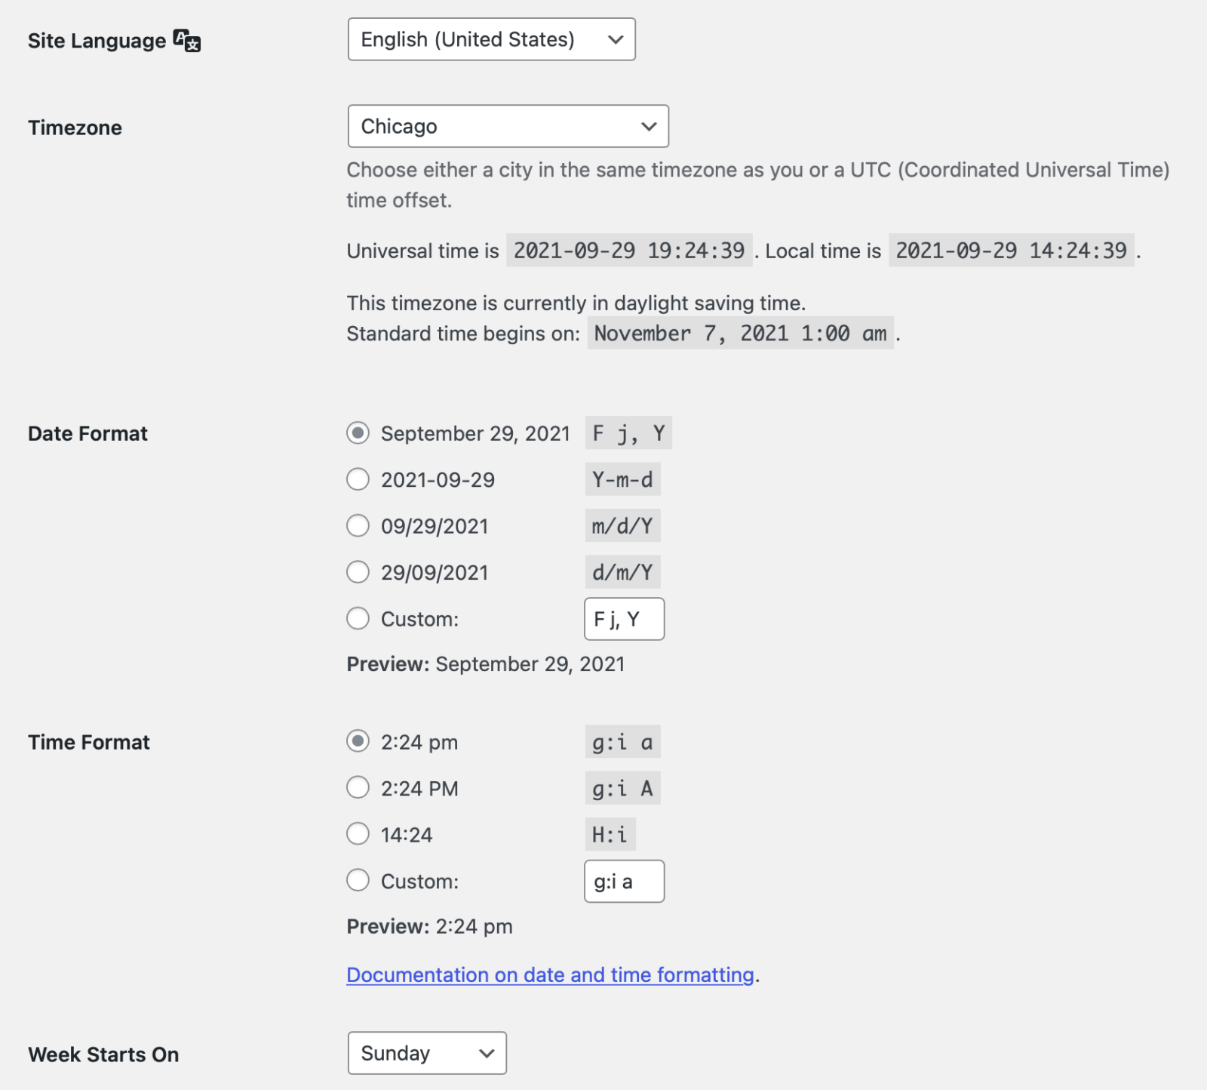The height and width of the screenshot is (1090, 1207).
Task: Open Documentation on date and time formatting
Action: click(550, 975)
